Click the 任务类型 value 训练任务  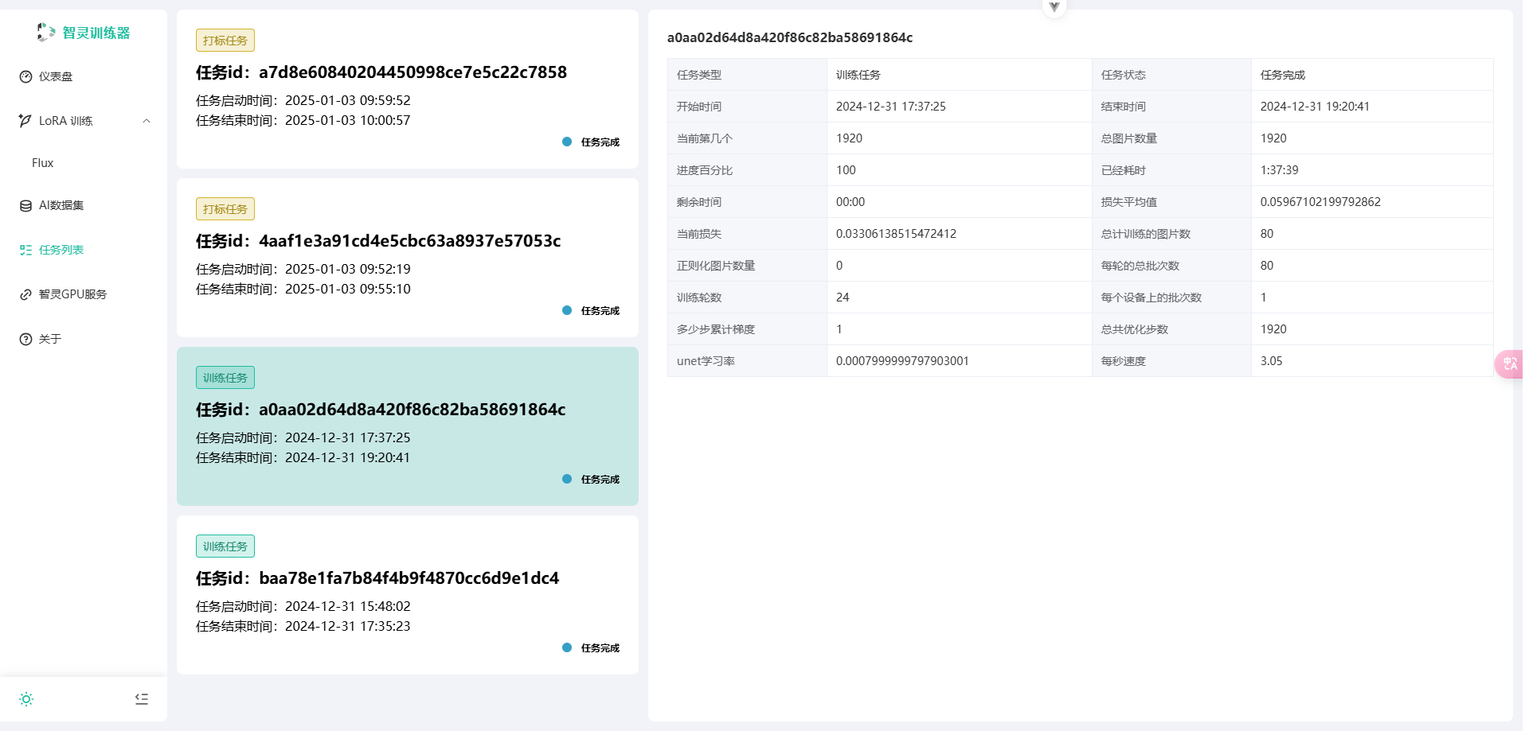coord(858,75)
